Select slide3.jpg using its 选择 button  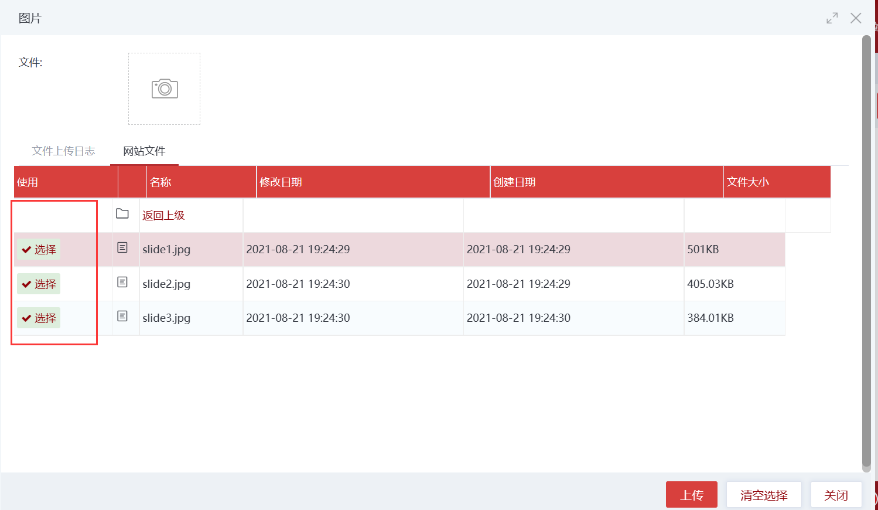coord(39,318)
